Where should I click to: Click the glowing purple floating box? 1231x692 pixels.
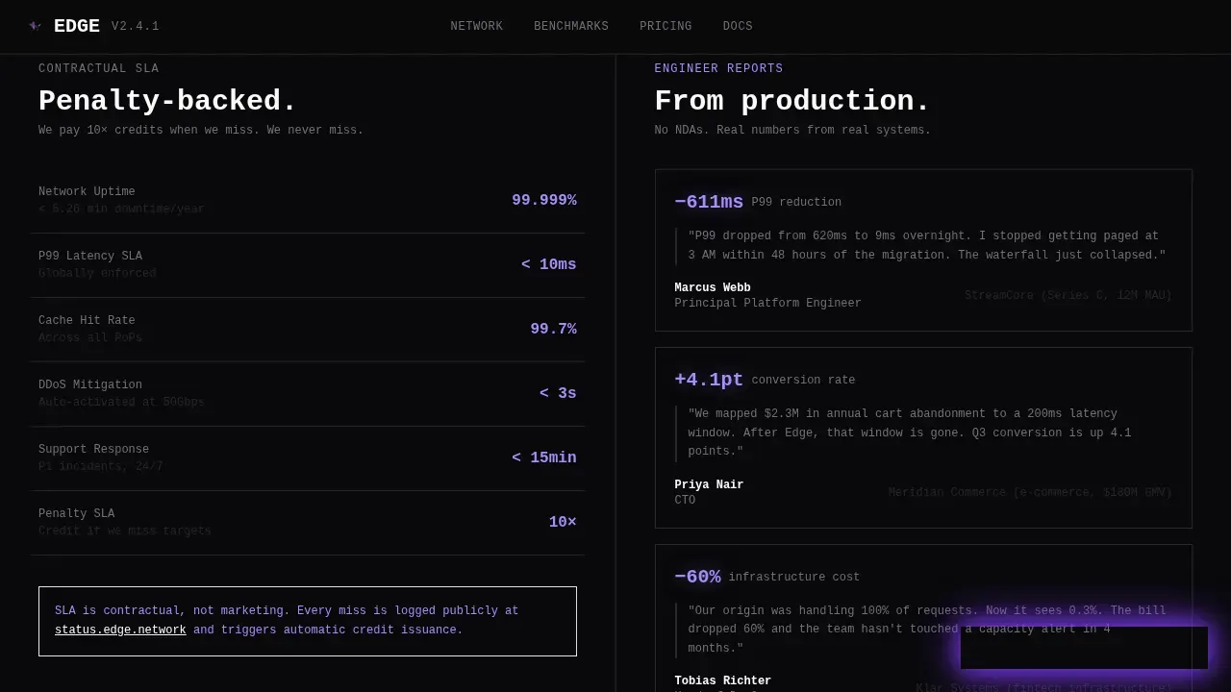(x=1084, y=648)
